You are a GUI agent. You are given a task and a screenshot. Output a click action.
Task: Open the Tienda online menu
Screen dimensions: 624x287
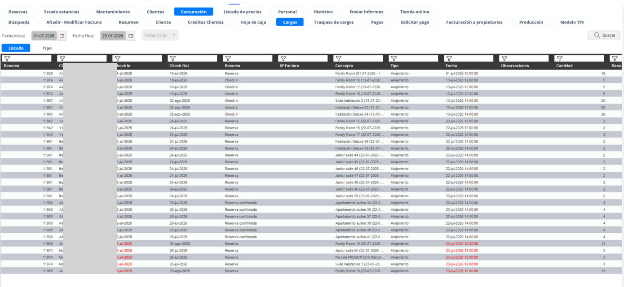click(x=415, y=12)
